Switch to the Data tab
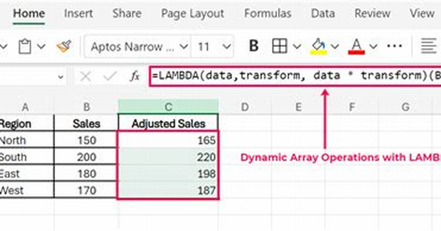This screenshot has width=441, height=231. (323, 13)
